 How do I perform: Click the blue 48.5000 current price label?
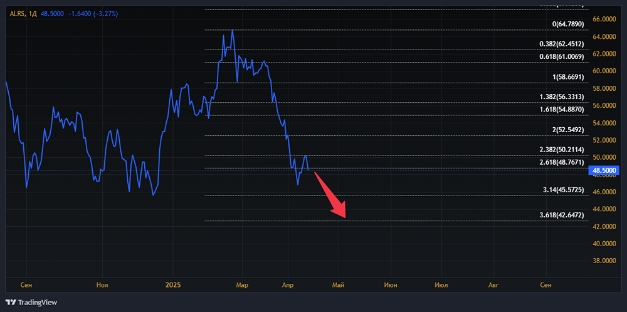tap(604, 170)
